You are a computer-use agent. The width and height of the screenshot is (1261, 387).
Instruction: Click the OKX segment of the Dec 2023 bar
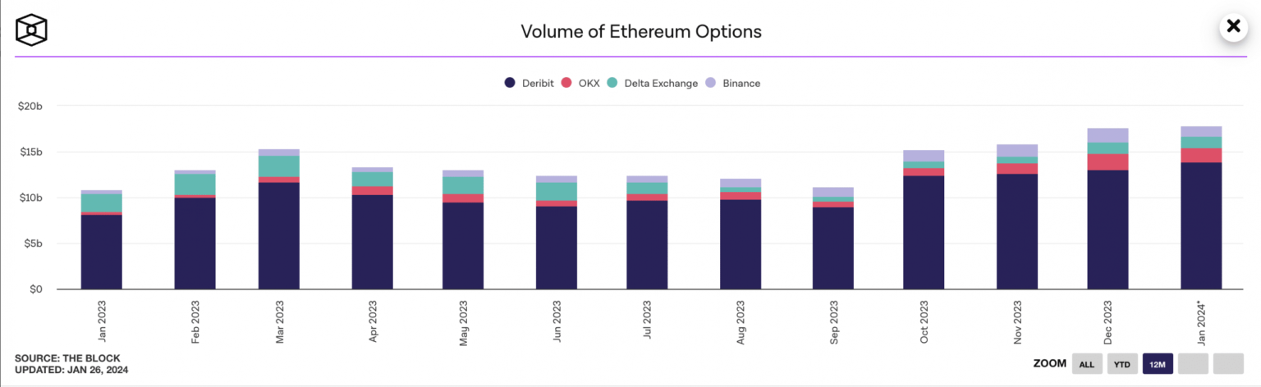[x=1107, y=162]
